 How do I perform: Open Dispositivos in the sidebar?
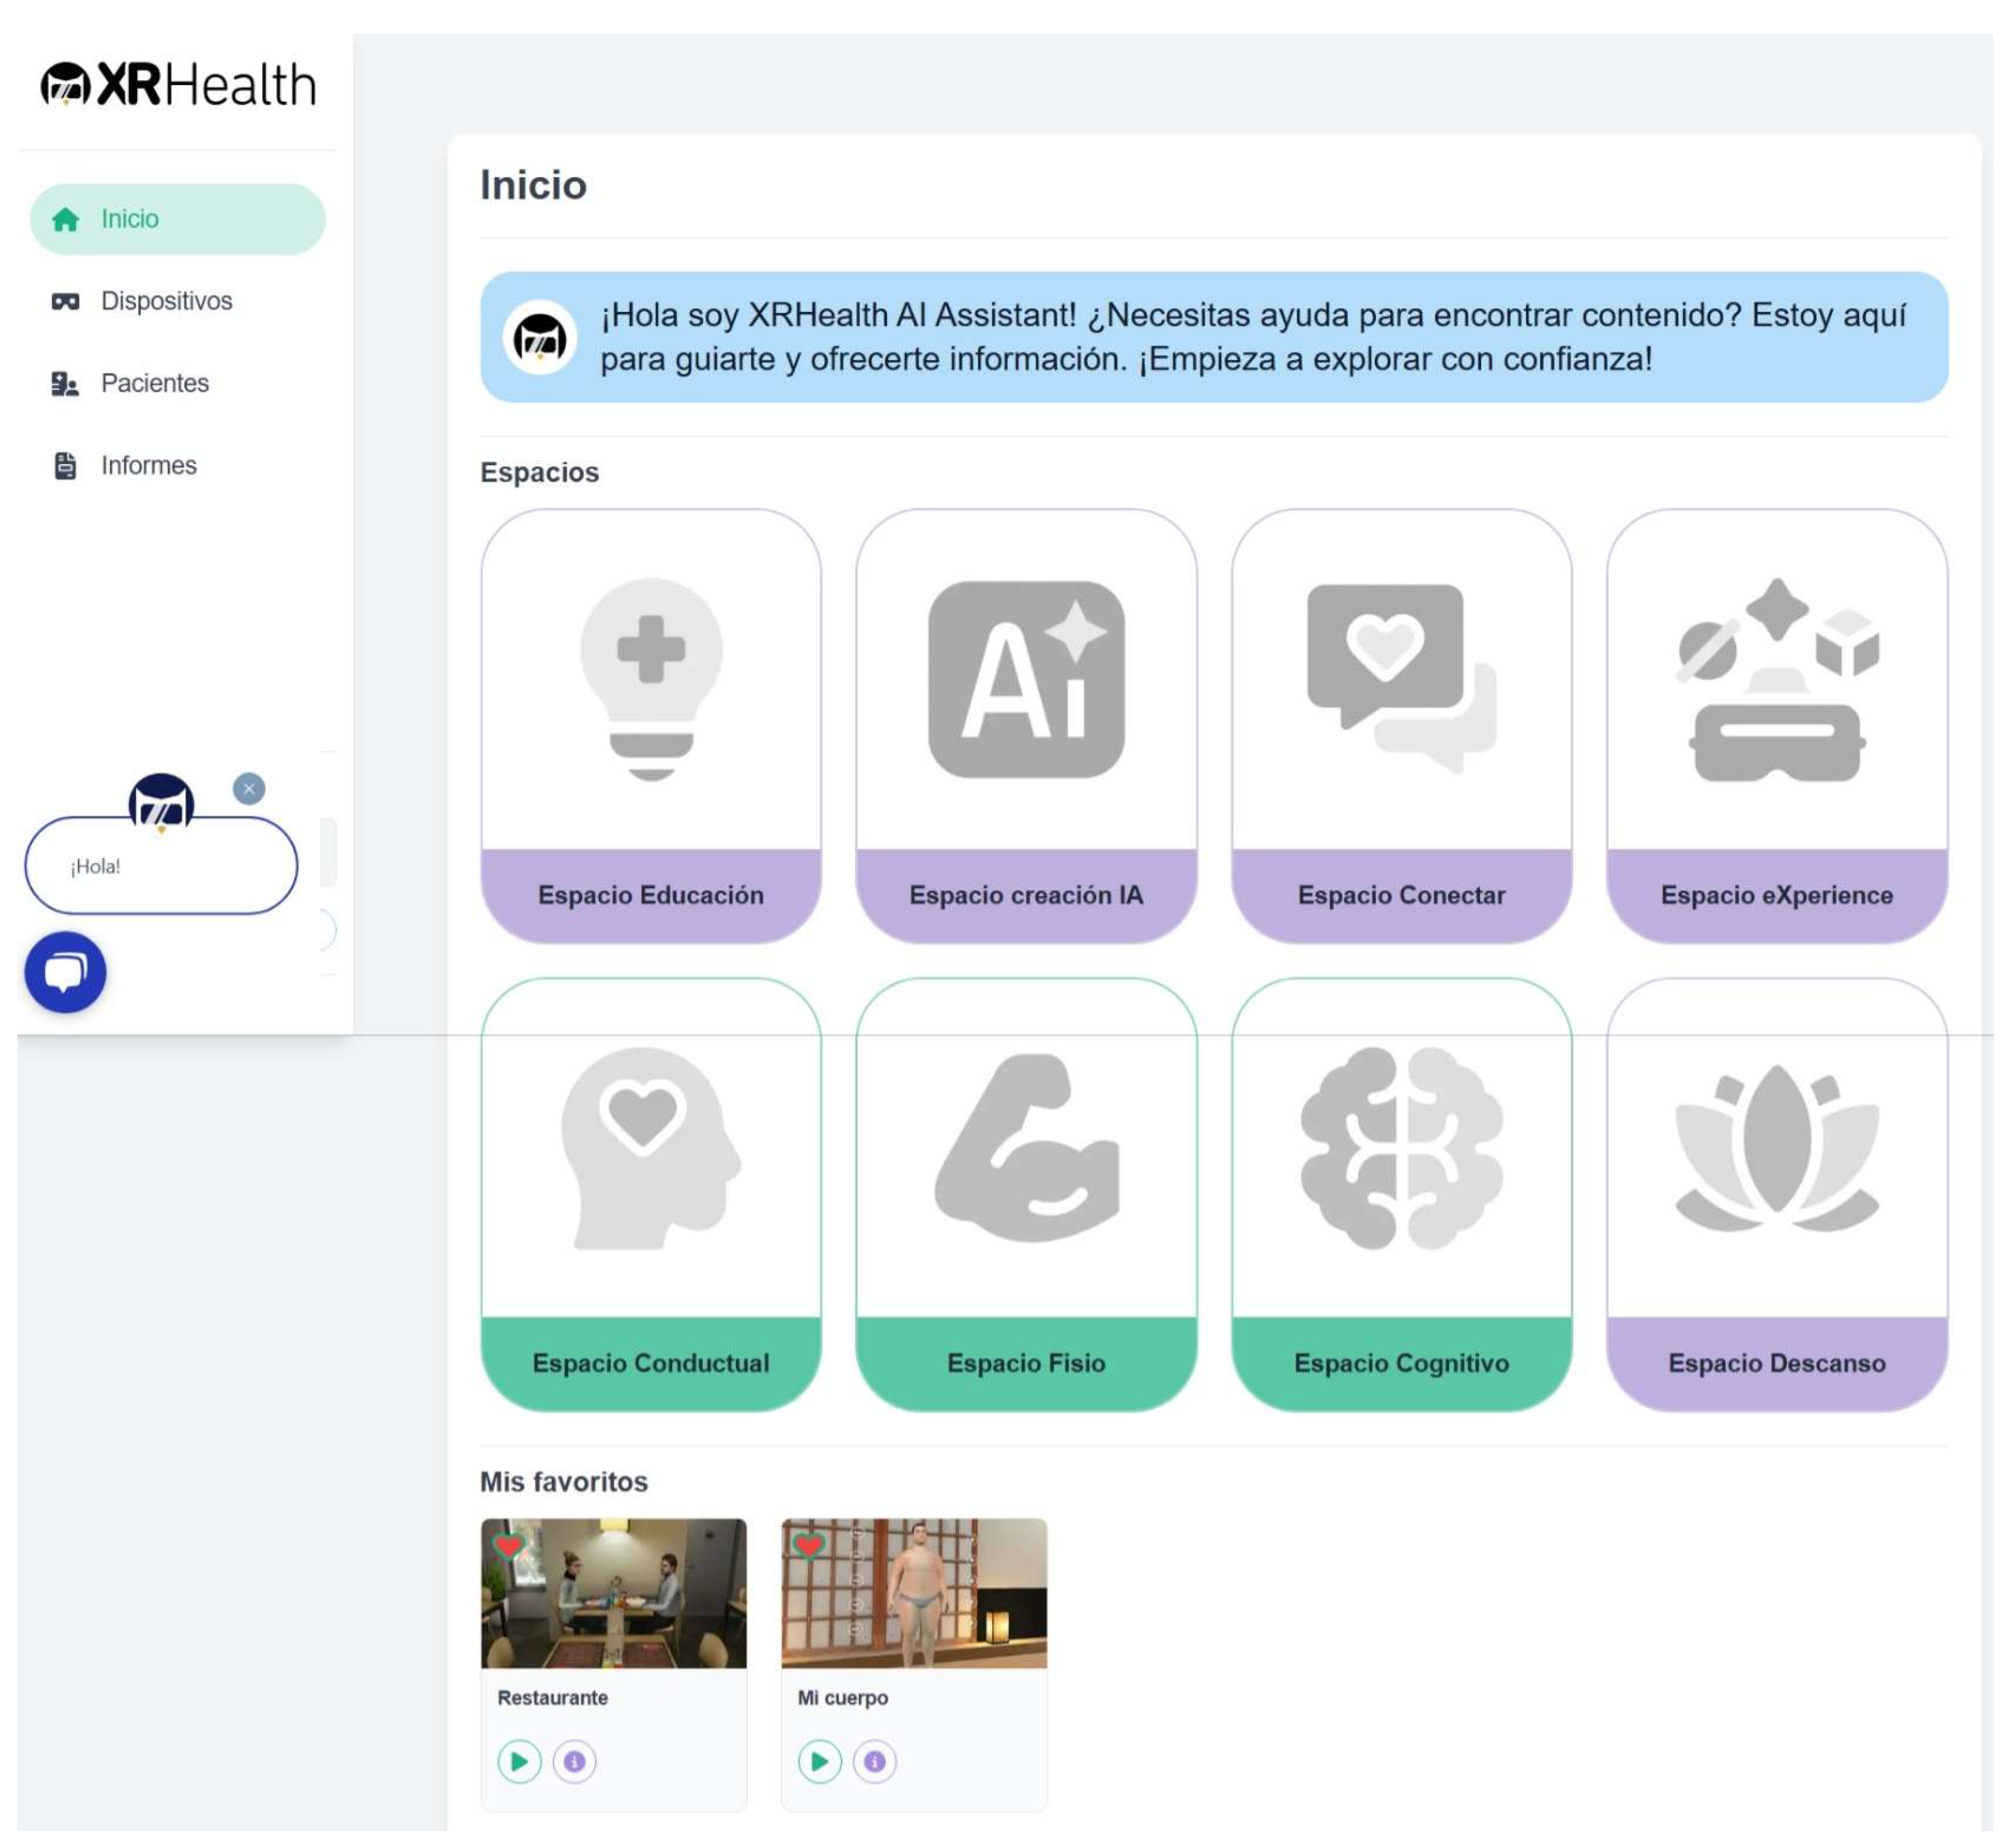pos(166,302)
